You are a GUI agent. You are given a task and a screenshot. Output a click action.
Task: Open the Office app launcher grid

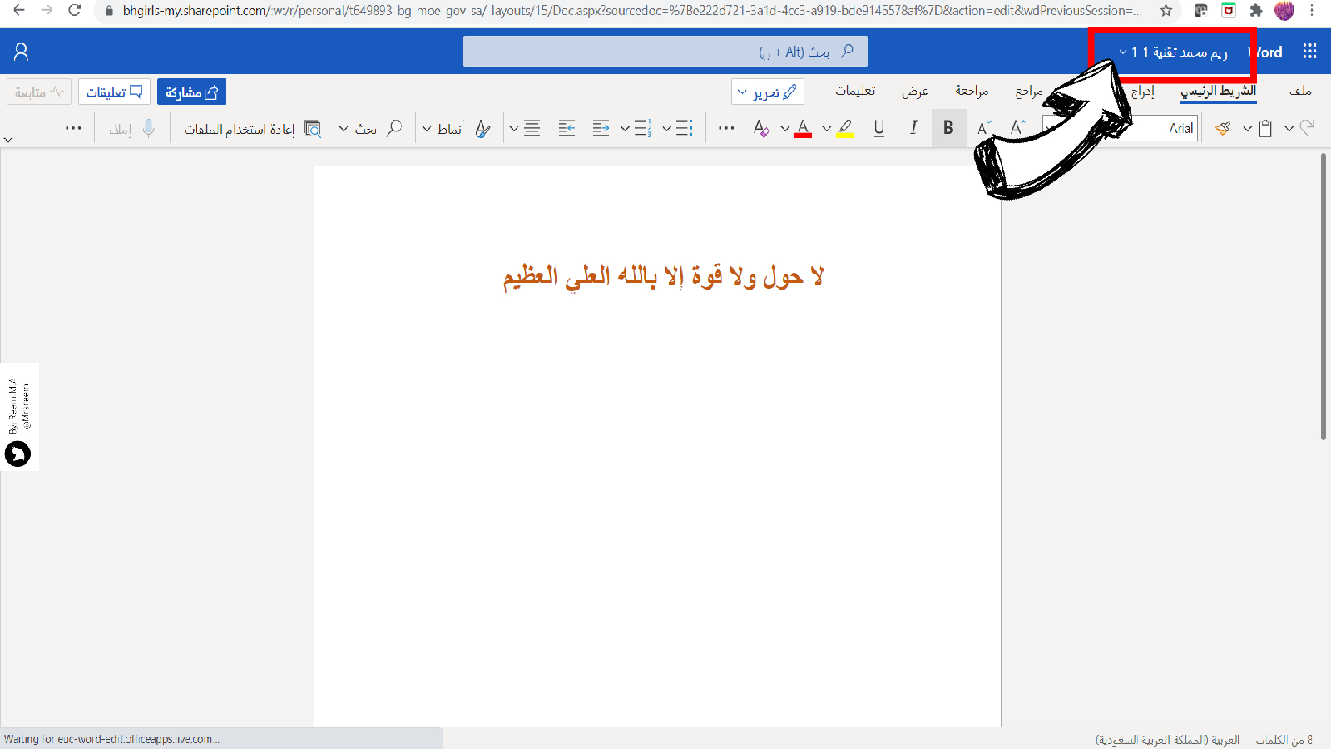pos(1309,52)
